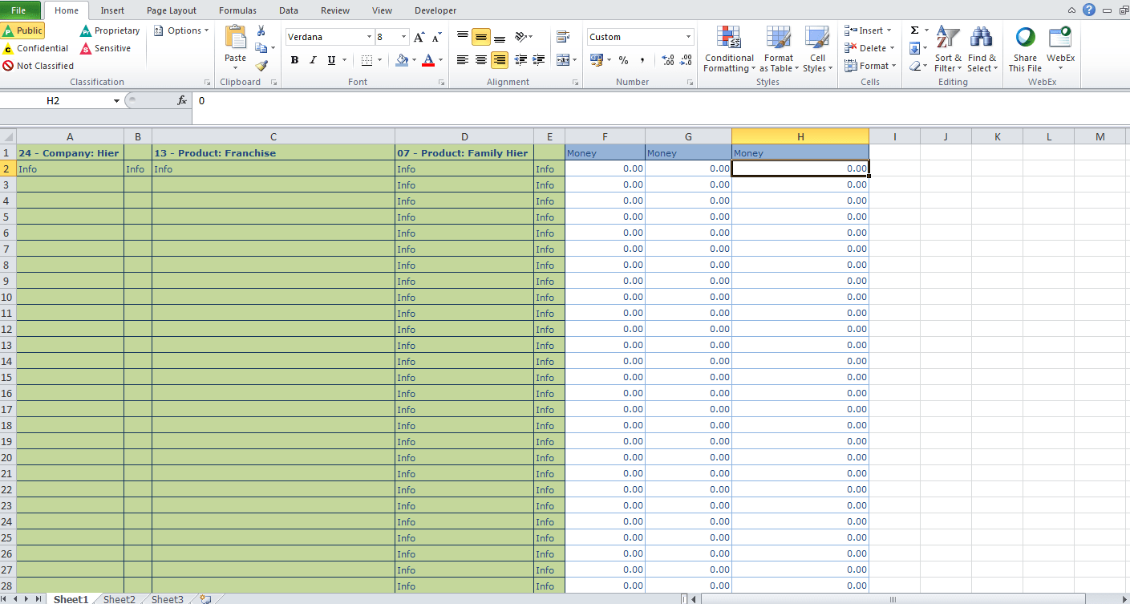Open the font size dropdown
The height and width of the screenshot is (604, 1130).
403,37
